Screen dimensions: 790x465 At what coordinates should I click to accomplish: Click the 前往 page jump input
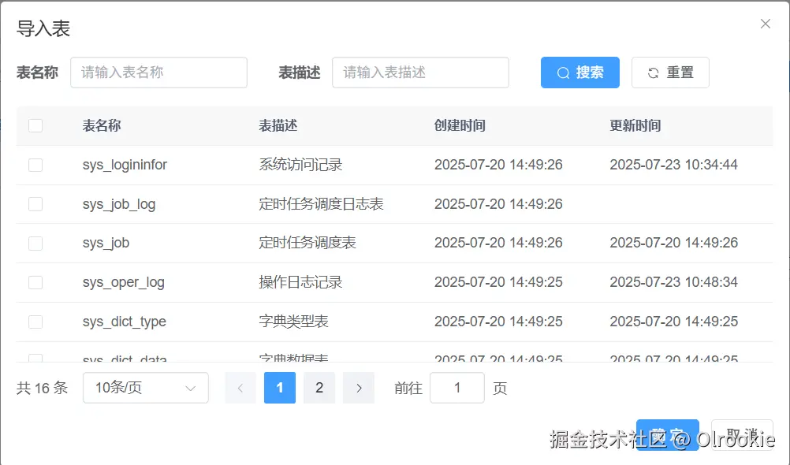click(457, 388)
